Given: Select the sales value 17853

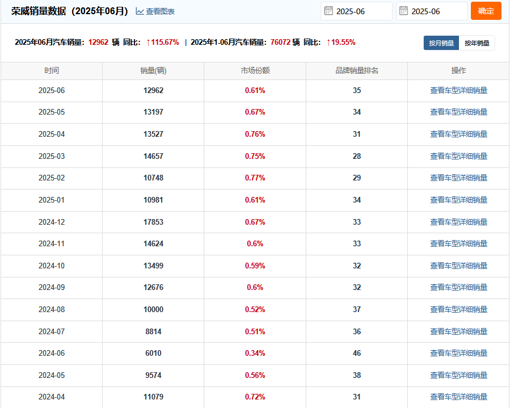Looking at the screenshot, I should point(153,222).
